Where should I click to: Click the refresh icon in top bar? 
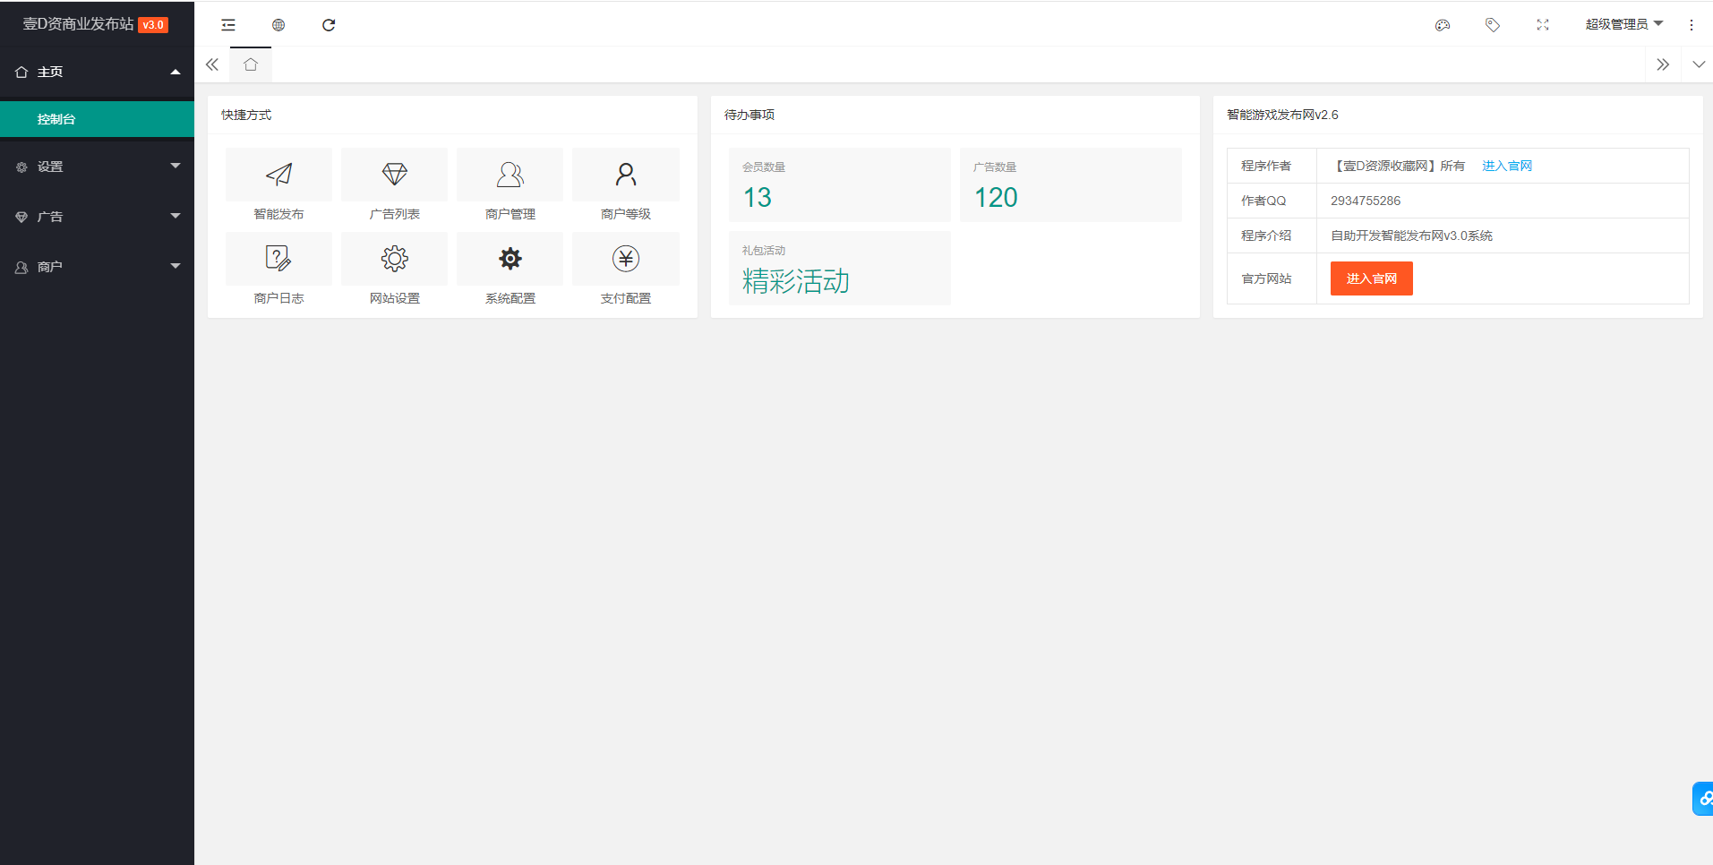[x=329, y=25]
